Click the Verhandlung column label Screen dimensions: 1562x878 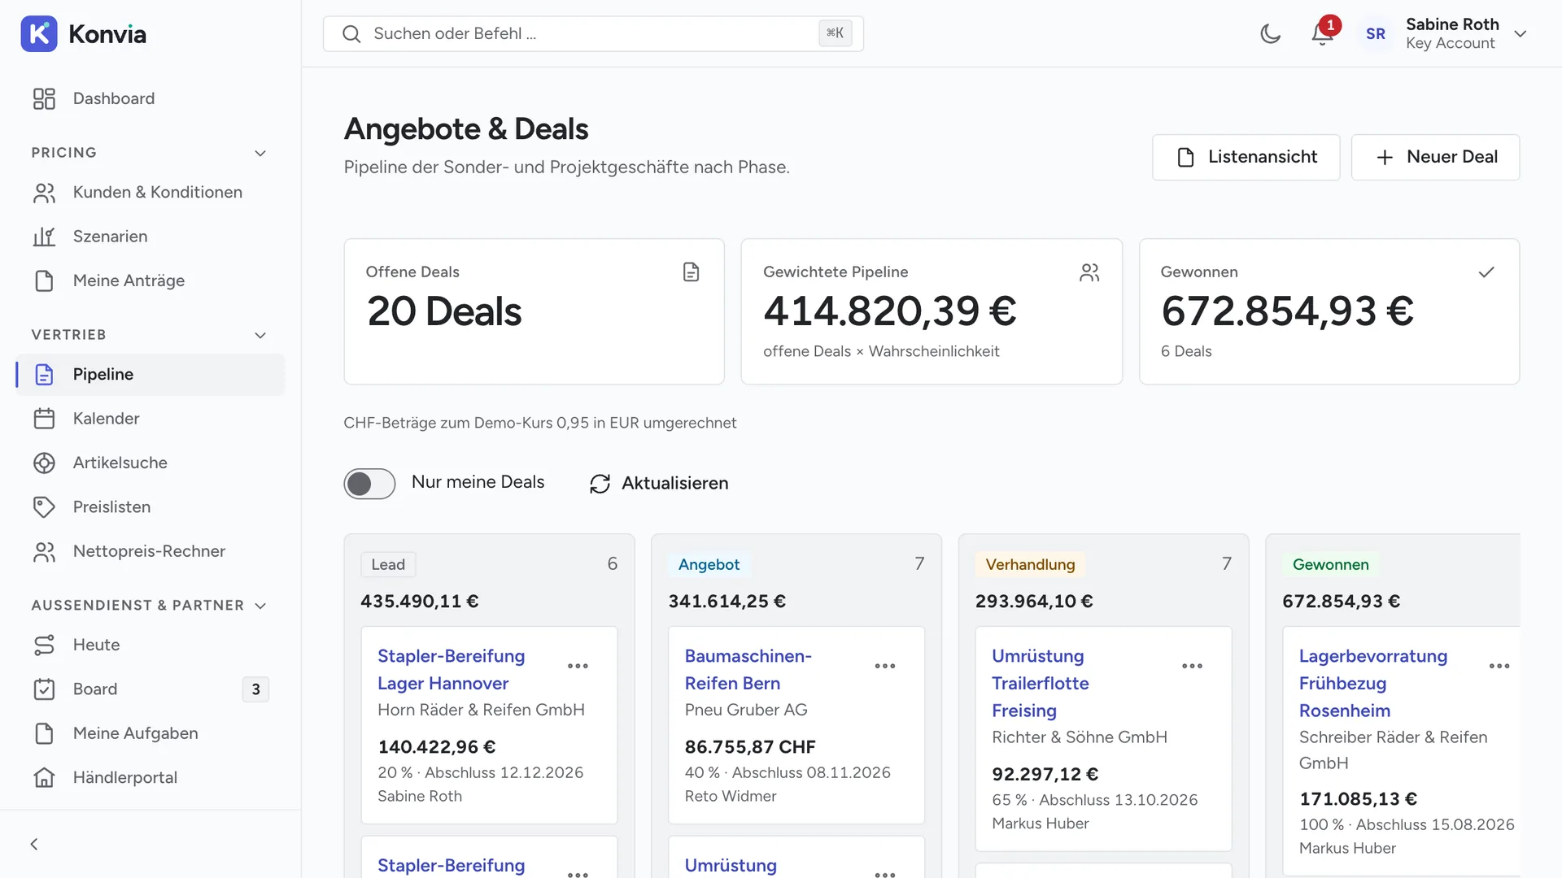click(x=1030, y=565)
